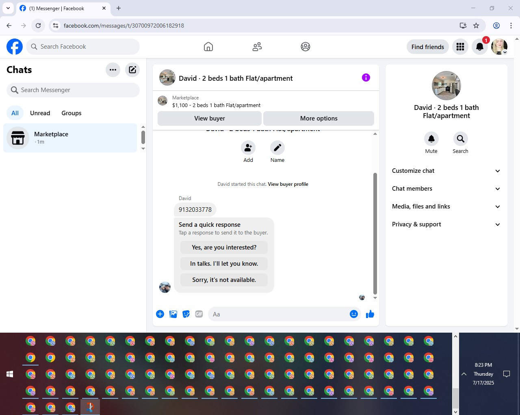This screenshot has width=520, height=415.
Task: Open the listing thumbnail in right panel
Action: pos(446,86)
